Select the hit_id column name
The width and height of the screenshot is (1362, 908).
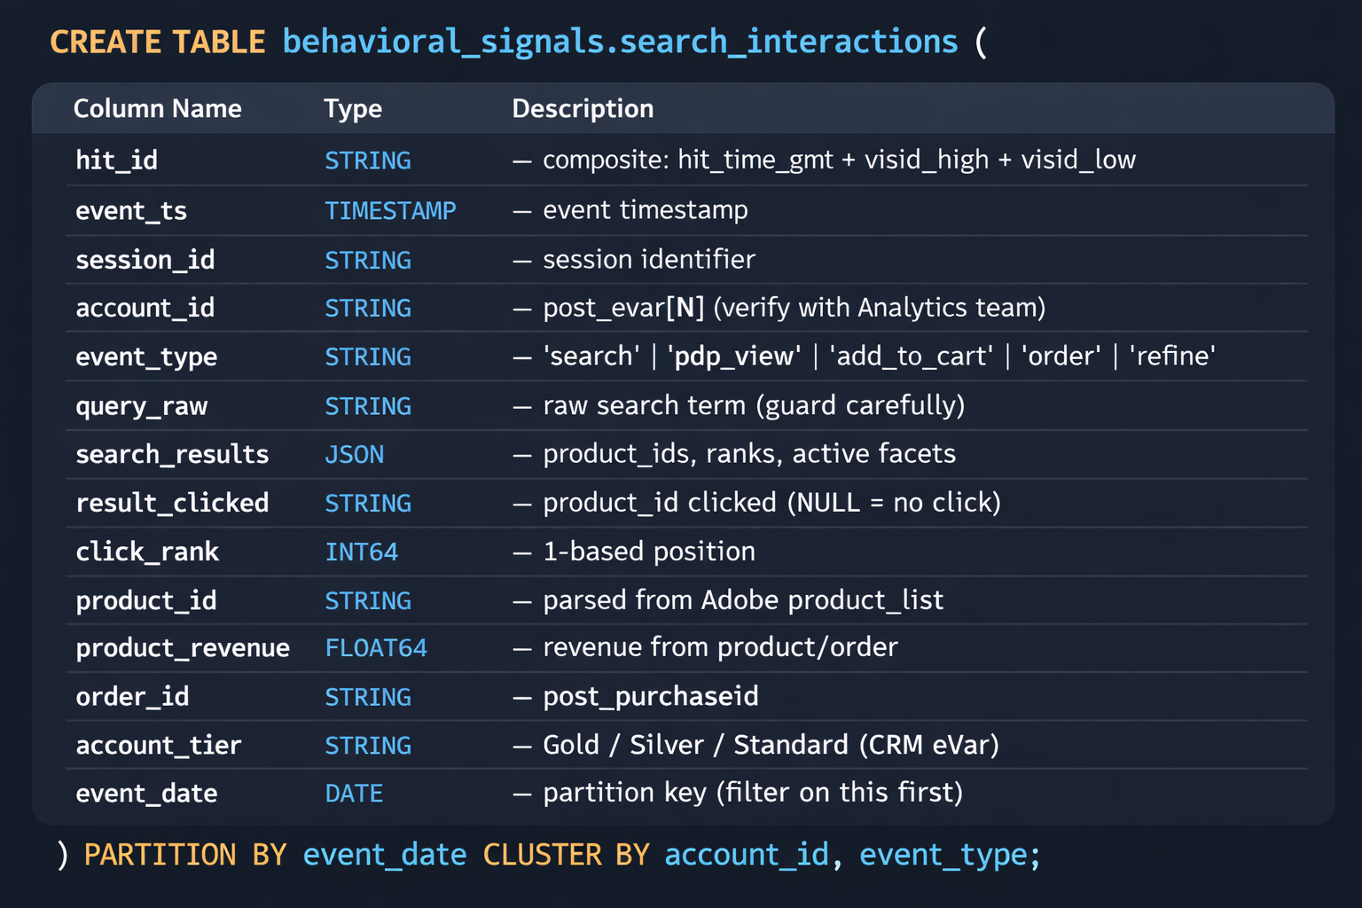pos(116,160)
